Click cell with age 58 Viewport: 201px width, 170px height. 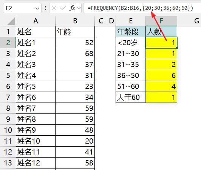pyautogui.click(x=75, y=163)
